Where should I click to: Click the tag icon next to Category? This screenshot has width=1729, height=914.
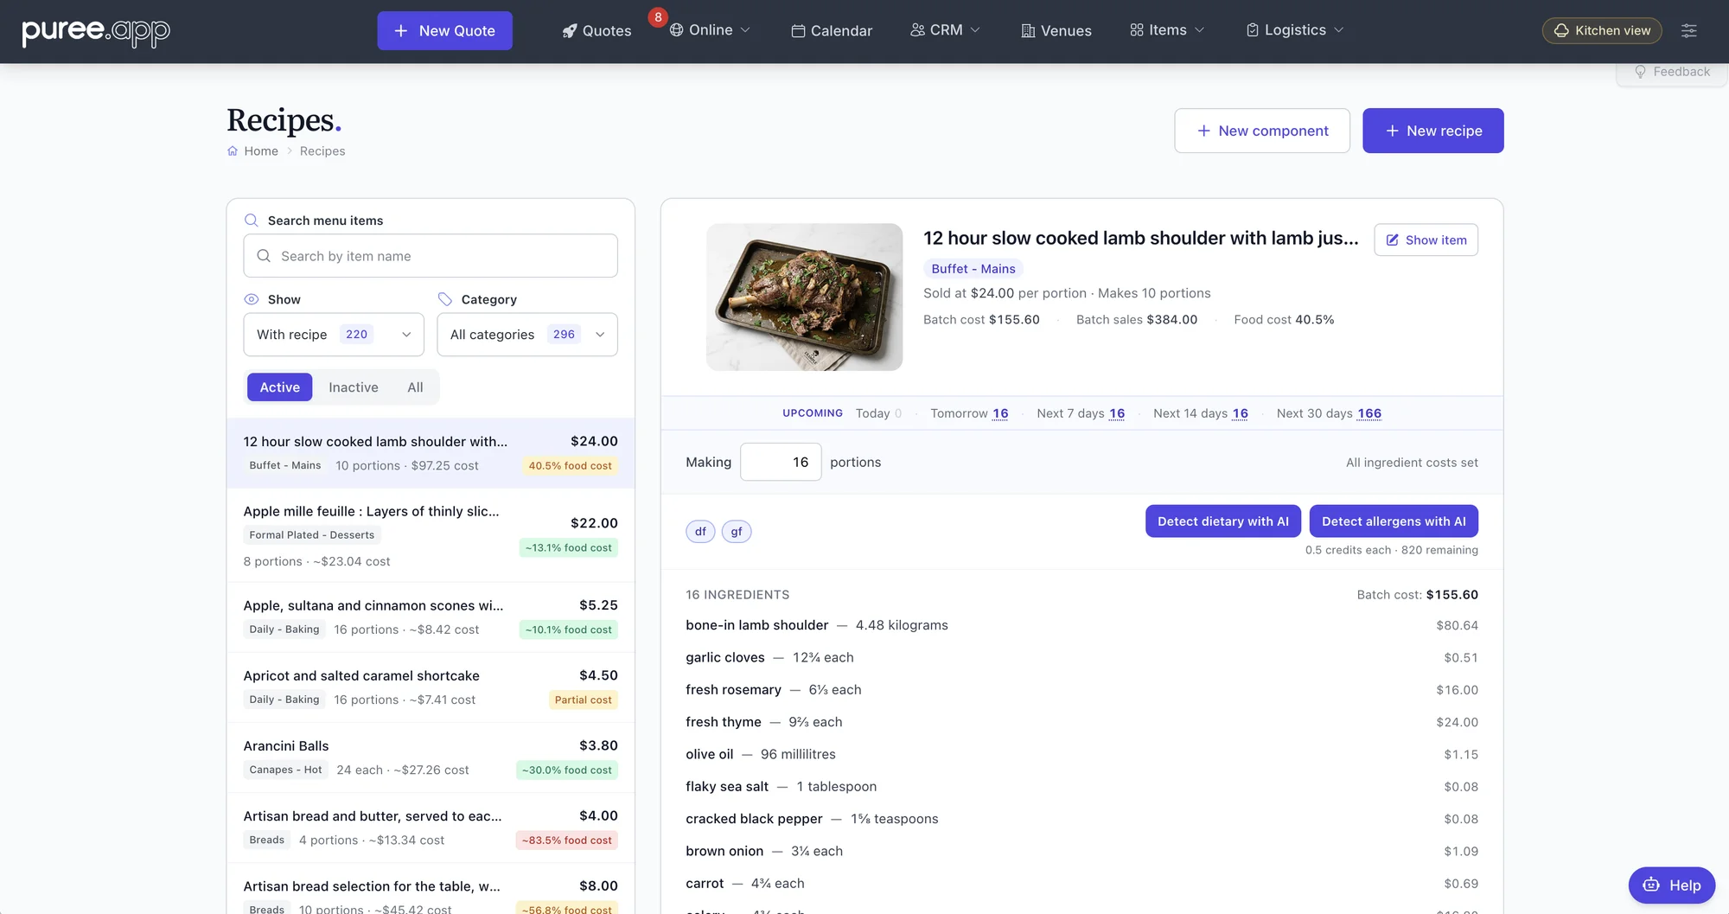pos(445,299)
